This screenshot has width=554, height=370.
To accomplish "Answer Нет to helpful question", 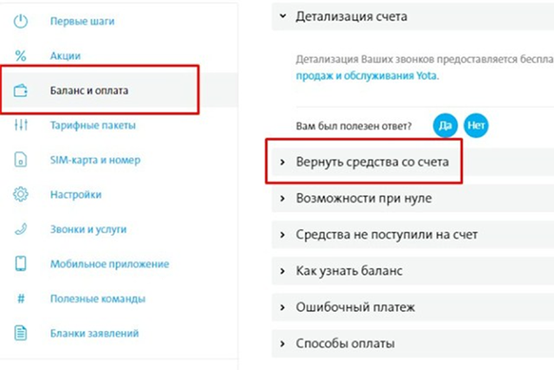I will point(476,125).
